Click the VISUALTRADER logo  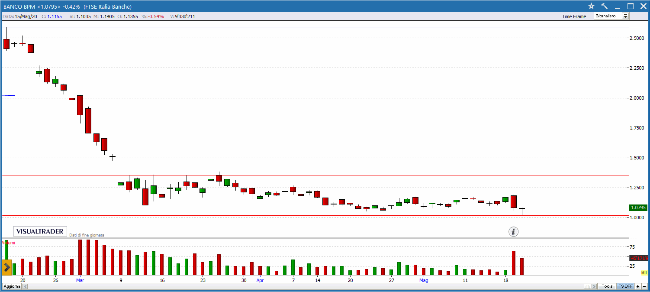point(40,231)
